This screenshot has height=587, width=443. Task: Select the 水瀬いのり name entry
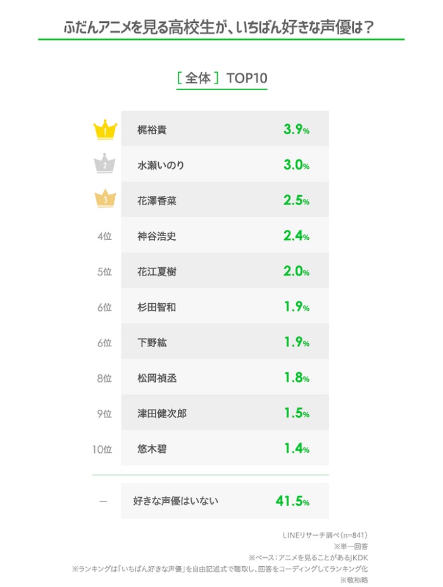pyautogui.click(x=161, y=165)
